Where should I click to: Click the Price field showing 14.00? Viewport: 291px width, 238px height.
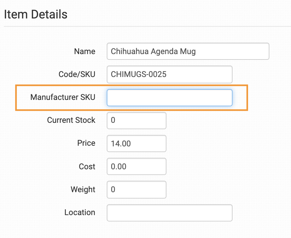click(x=137, y=143)
